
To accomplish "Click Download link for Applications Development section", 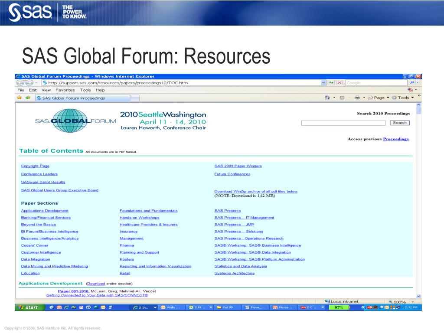I will pyautogui.click(x=96, y=284).
